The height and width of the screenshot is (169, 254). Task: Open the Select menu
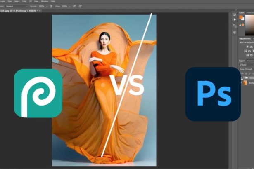pyautogui.click(x=17, y=1)
